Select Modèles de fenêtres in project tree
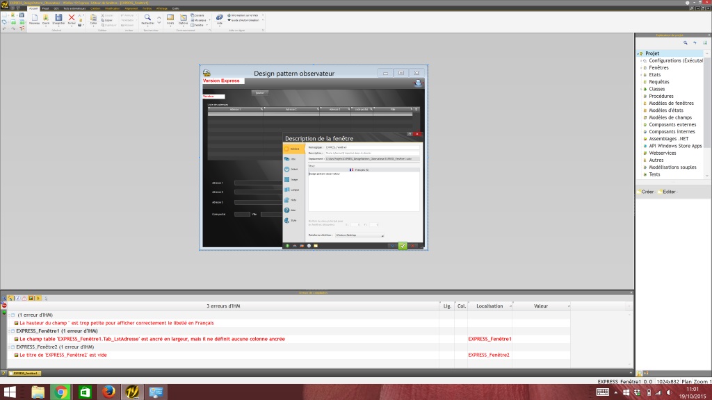Screen dimensions: 712x400 (x=671, y=103)
